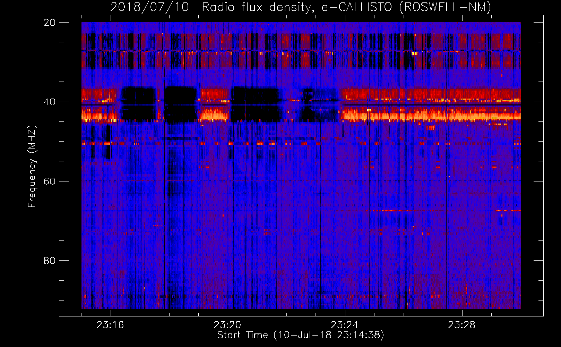Image resolution: width=561 pixels, height=347 pixels.
Task: Click the 23:20 time tick label
Action: [227, 325]
